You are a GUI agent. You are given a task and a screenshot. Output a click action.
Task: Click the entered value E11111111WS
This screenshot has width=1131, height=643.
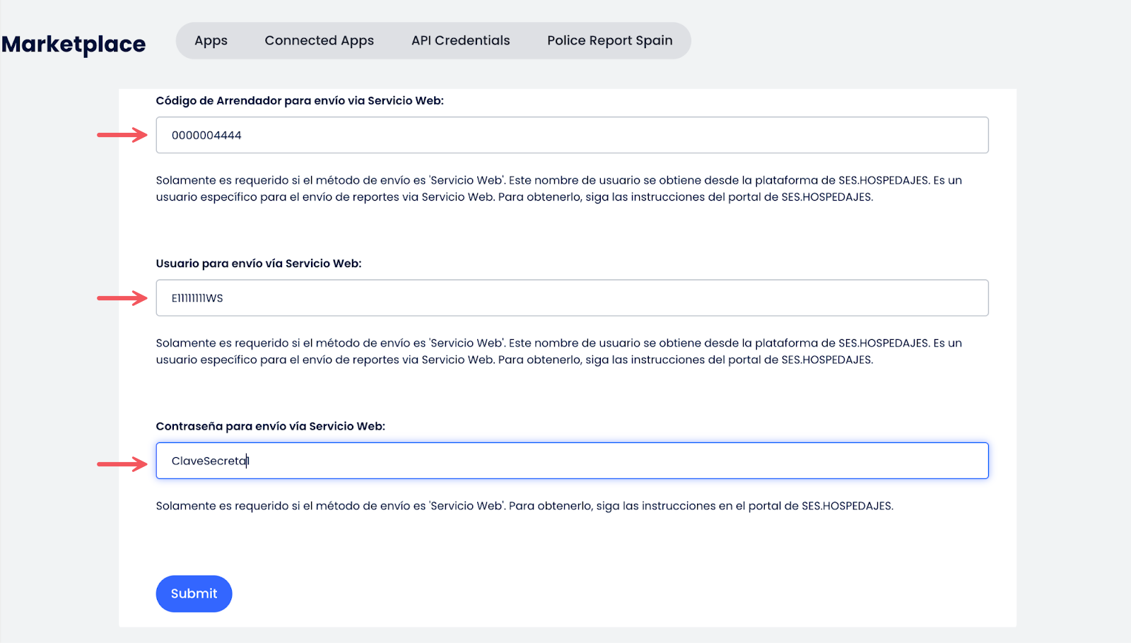click(x=197, y=298)
